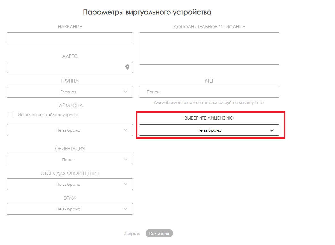Click the Группа dropdown chevron arrow
Image resolution: width=335 pixels, height=245 pixels.
[126, 92]
